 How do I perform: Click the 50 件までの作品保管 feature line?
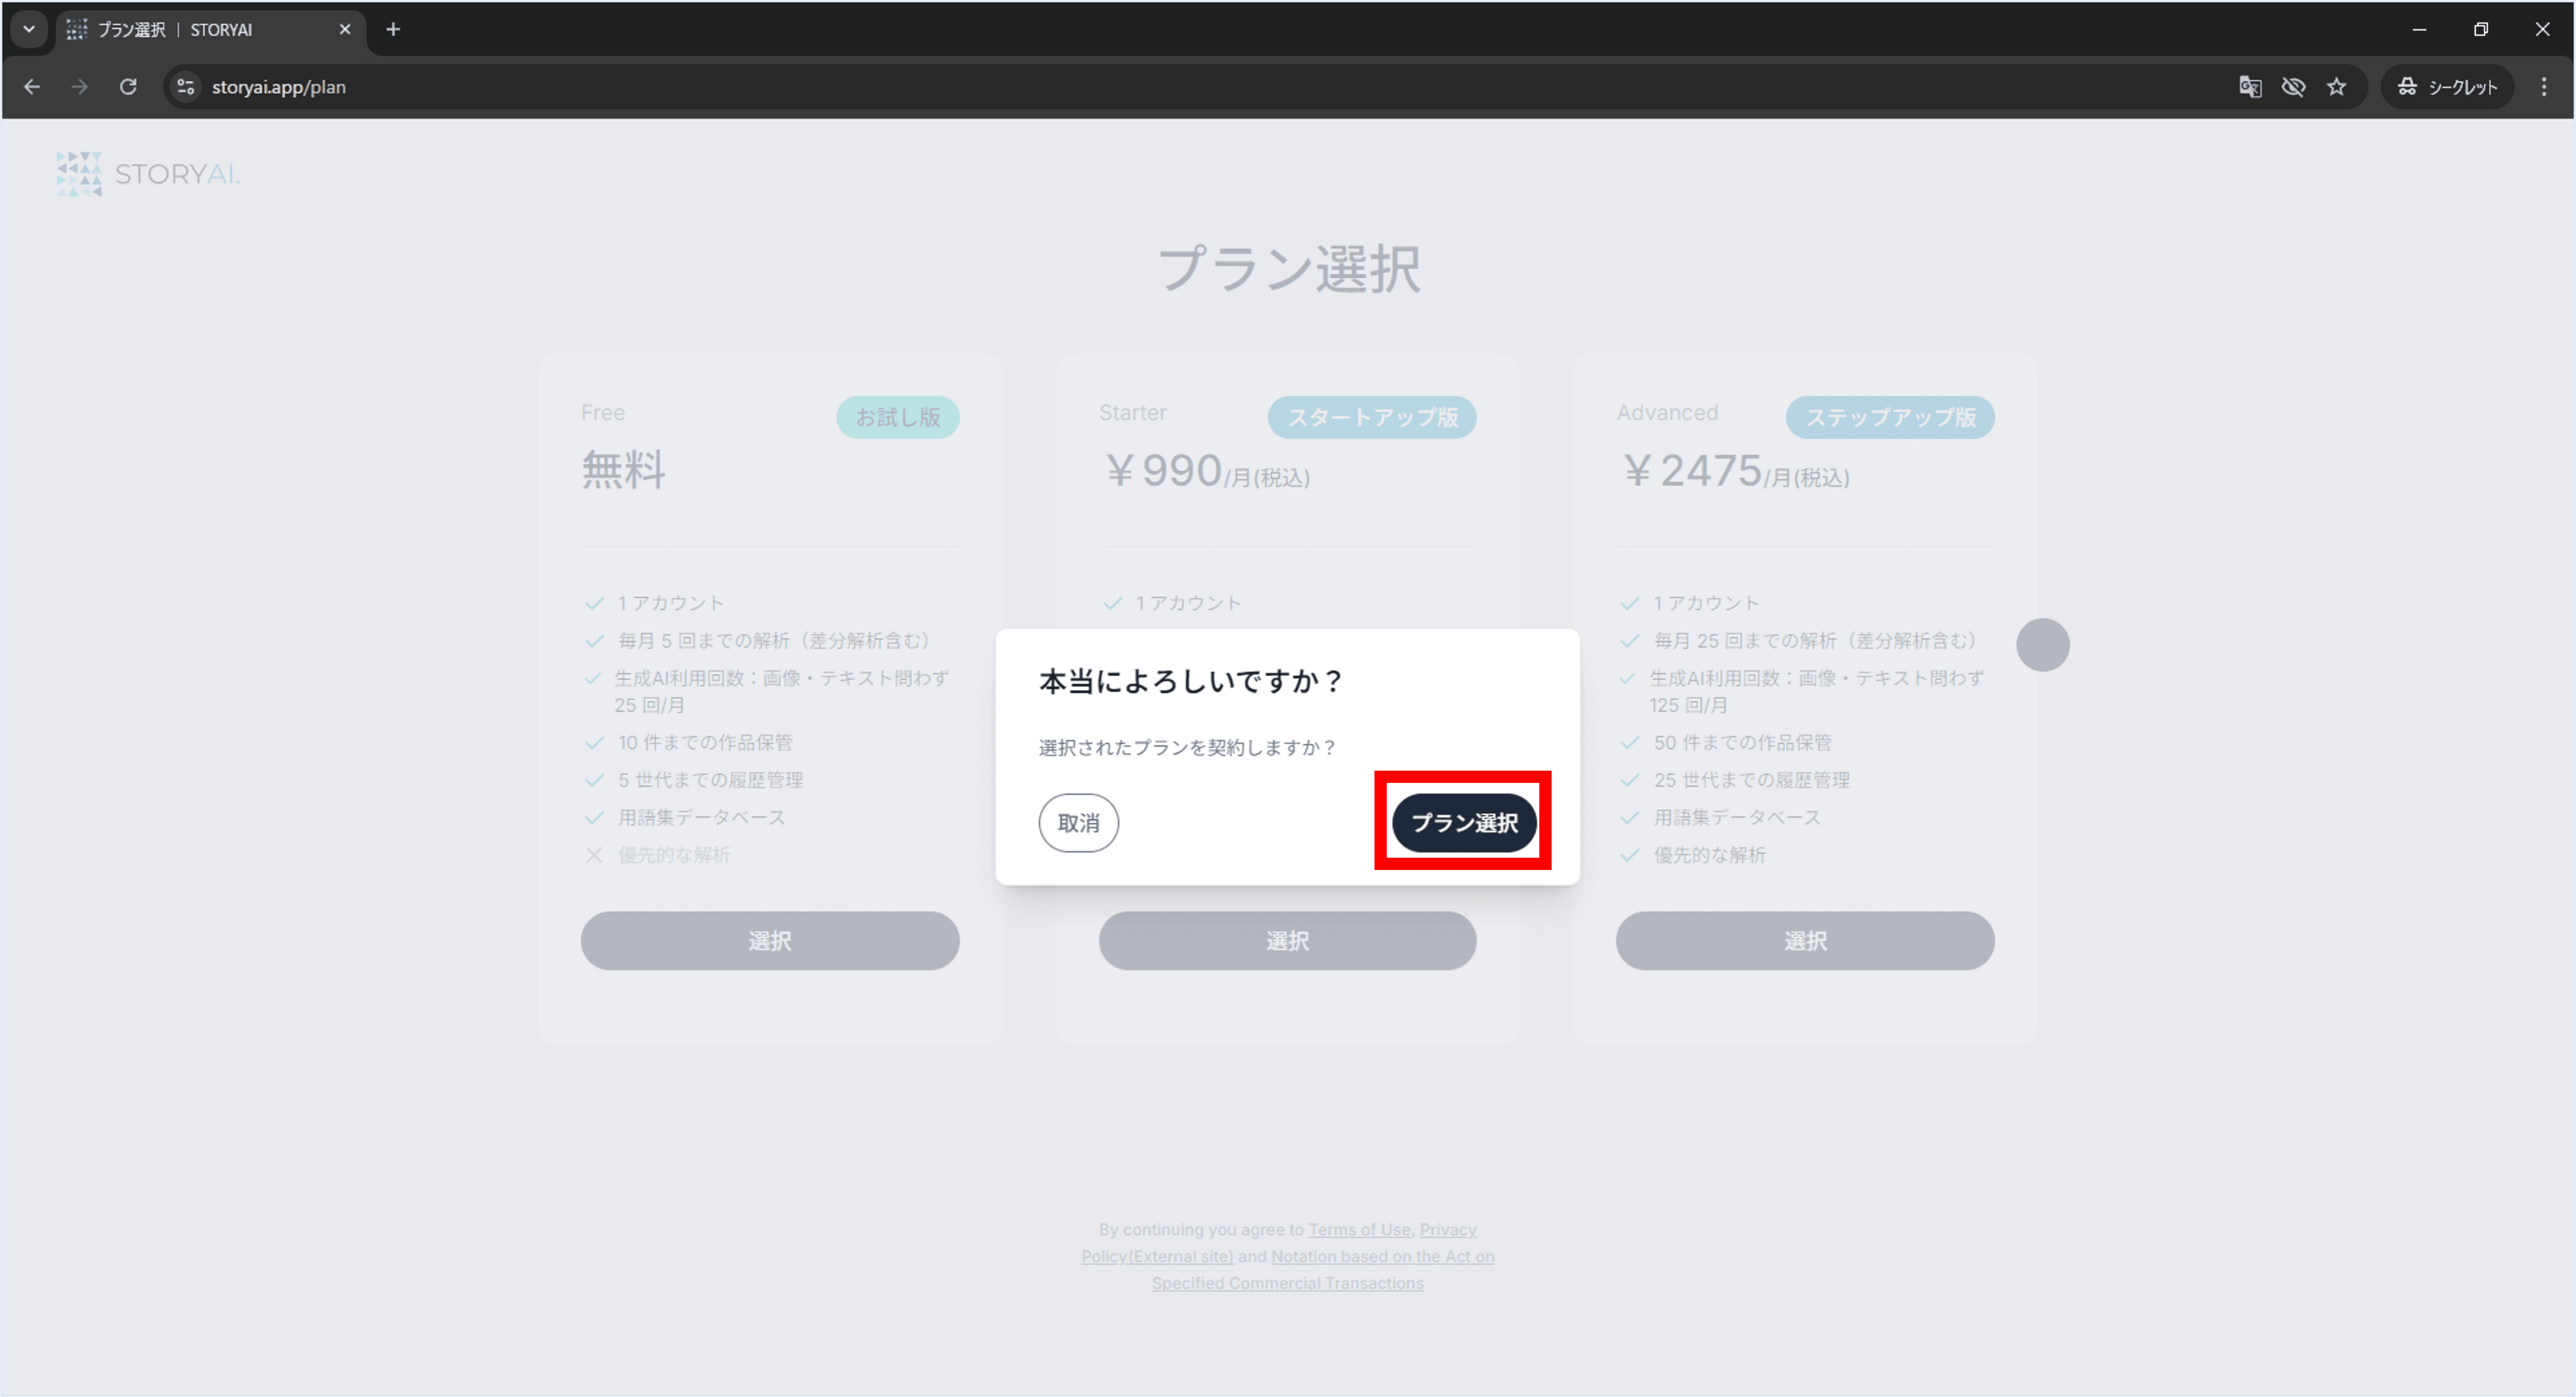pyautogui.click(x=1742, y=742)
